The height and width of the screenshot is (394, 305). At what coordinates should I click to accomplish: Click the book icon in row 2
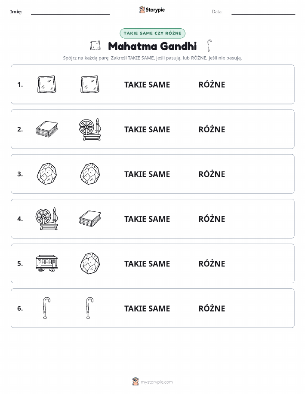pos(47,129)
